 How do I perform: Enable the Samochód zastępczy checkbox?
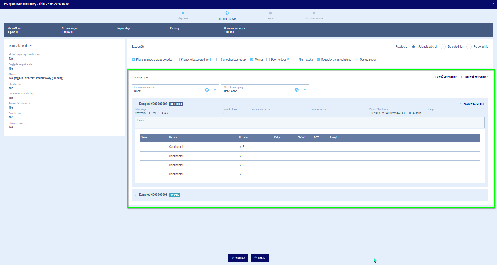(218, 60)
